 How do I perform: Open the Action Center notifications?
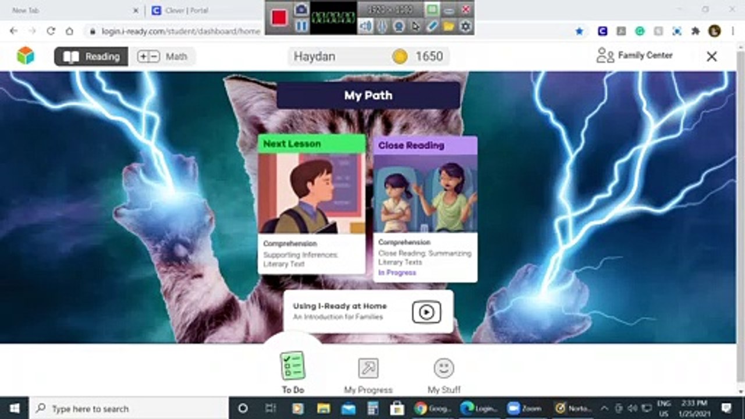727,409
